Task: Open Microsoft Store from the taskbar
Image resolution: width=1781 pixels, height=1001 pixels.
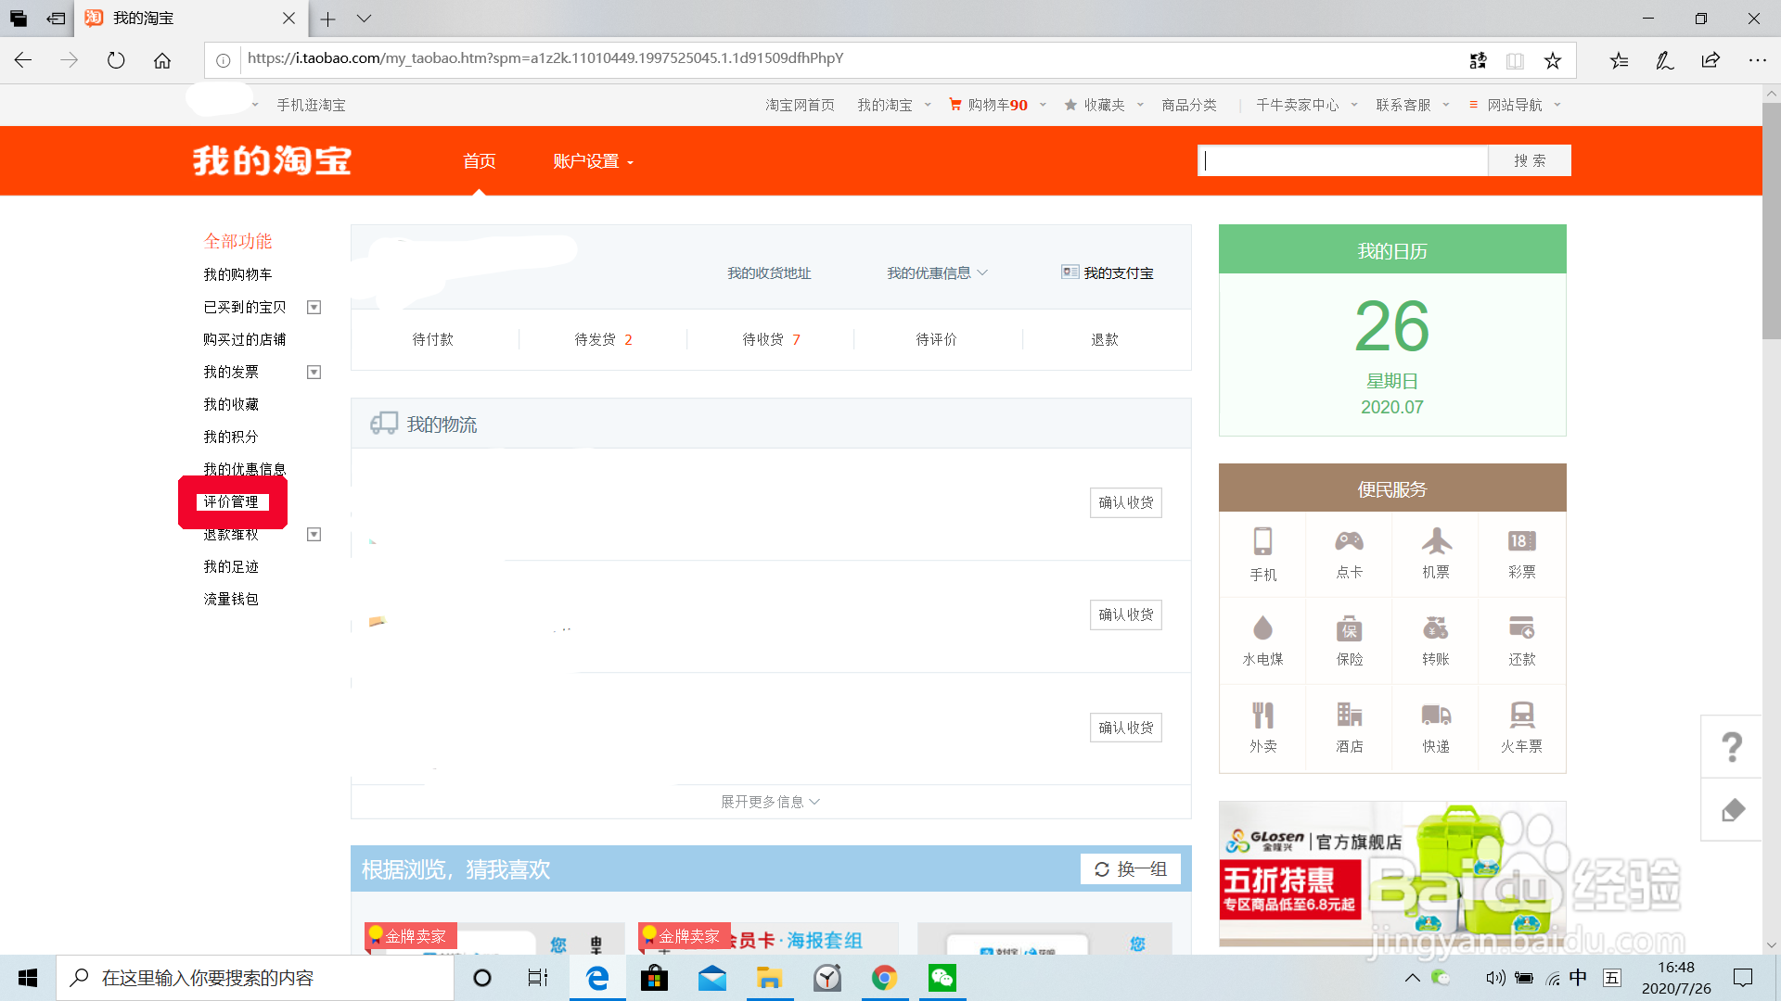Action: pyautogui.click(x=654, y=978)
